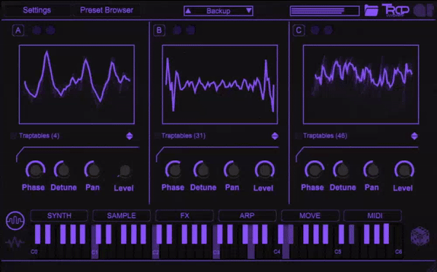Image resolution: width=437 pixels, height=272 pixels.
Task: Open the folder icon in top bar
Action: click(371, 11)
